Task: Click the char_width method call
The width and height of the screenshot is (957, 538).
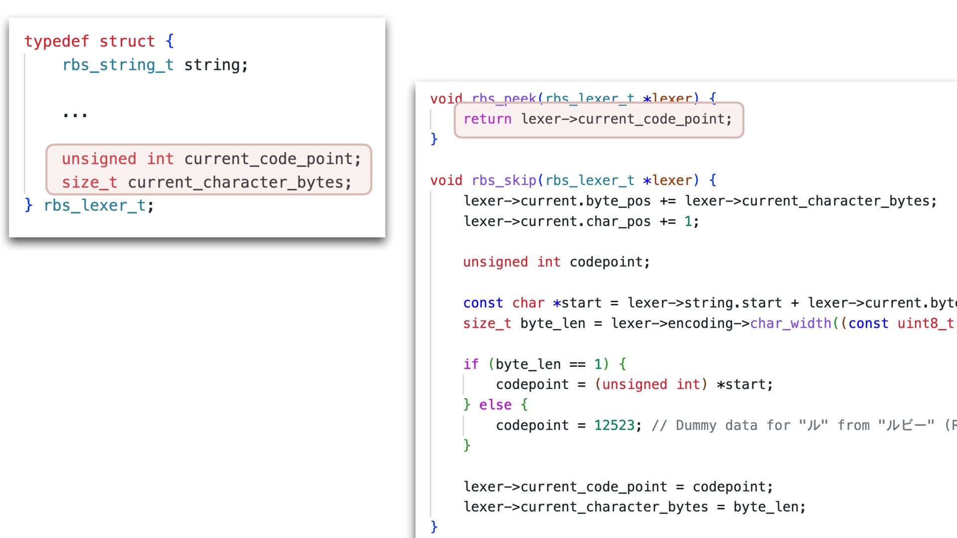Action: coord(790,323)
